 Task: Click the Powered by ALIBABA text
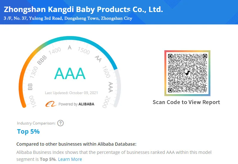[x=76, y=104]
